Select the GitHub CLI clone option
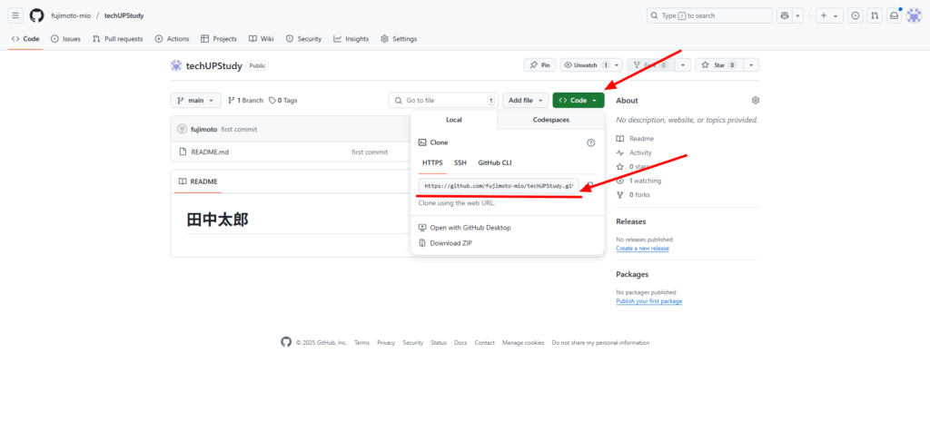Image resolution: width=930 pixels, height=441 pixels. click(495, 162)
